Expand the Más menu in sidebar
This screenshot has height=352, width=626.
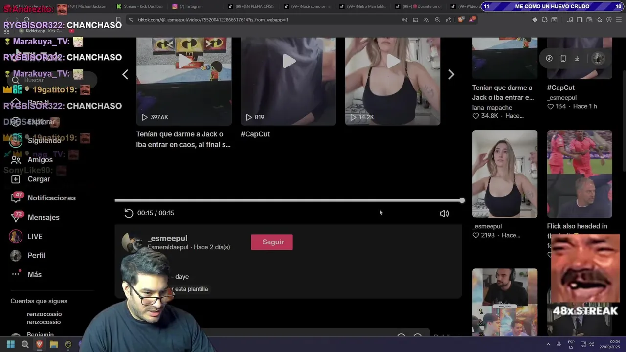[34, 274]
